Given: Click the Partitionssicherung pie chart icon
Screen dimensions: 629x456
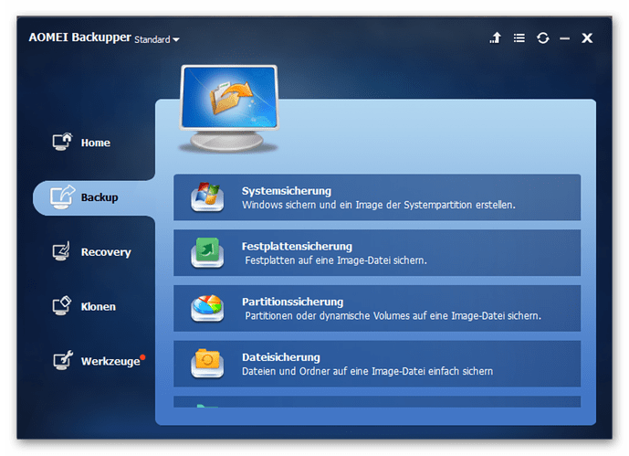Looking at the screenshot, I should point(207,308).
